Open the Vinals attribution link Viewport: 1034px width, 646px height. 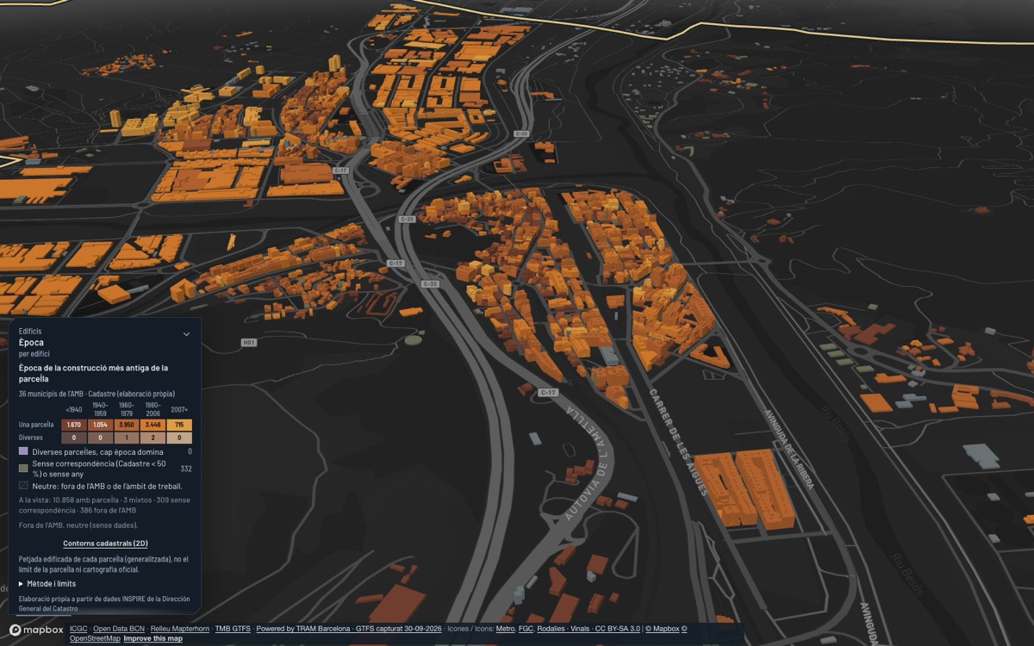pos(580,629)
